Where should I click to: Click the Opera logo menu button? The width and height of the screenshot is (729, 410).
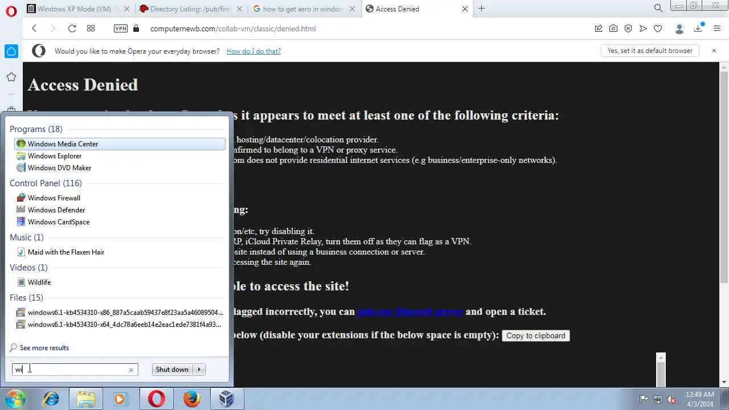pyautogui.click(x=11, y=11)
